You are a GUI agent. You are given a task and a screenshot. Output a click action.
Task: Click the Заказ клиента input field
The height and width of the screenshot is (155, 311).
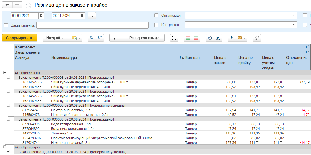[89, 25]
